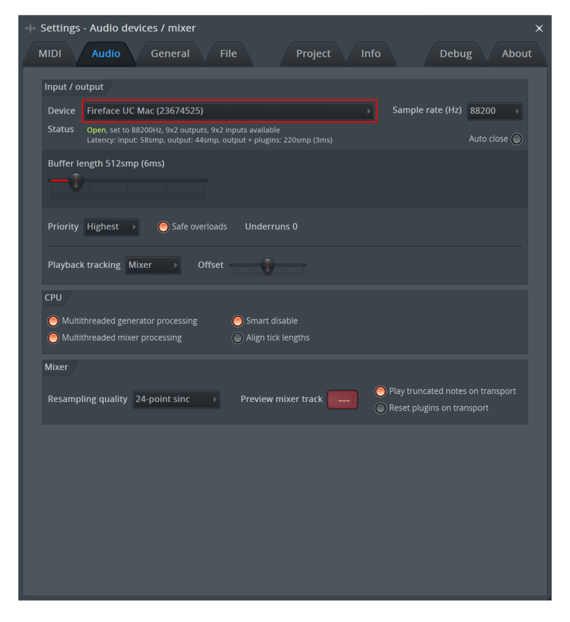Click the waveform icon in title bar
Image resolution: width=570 pixels, height=622 pixels.
coord(30,29)
